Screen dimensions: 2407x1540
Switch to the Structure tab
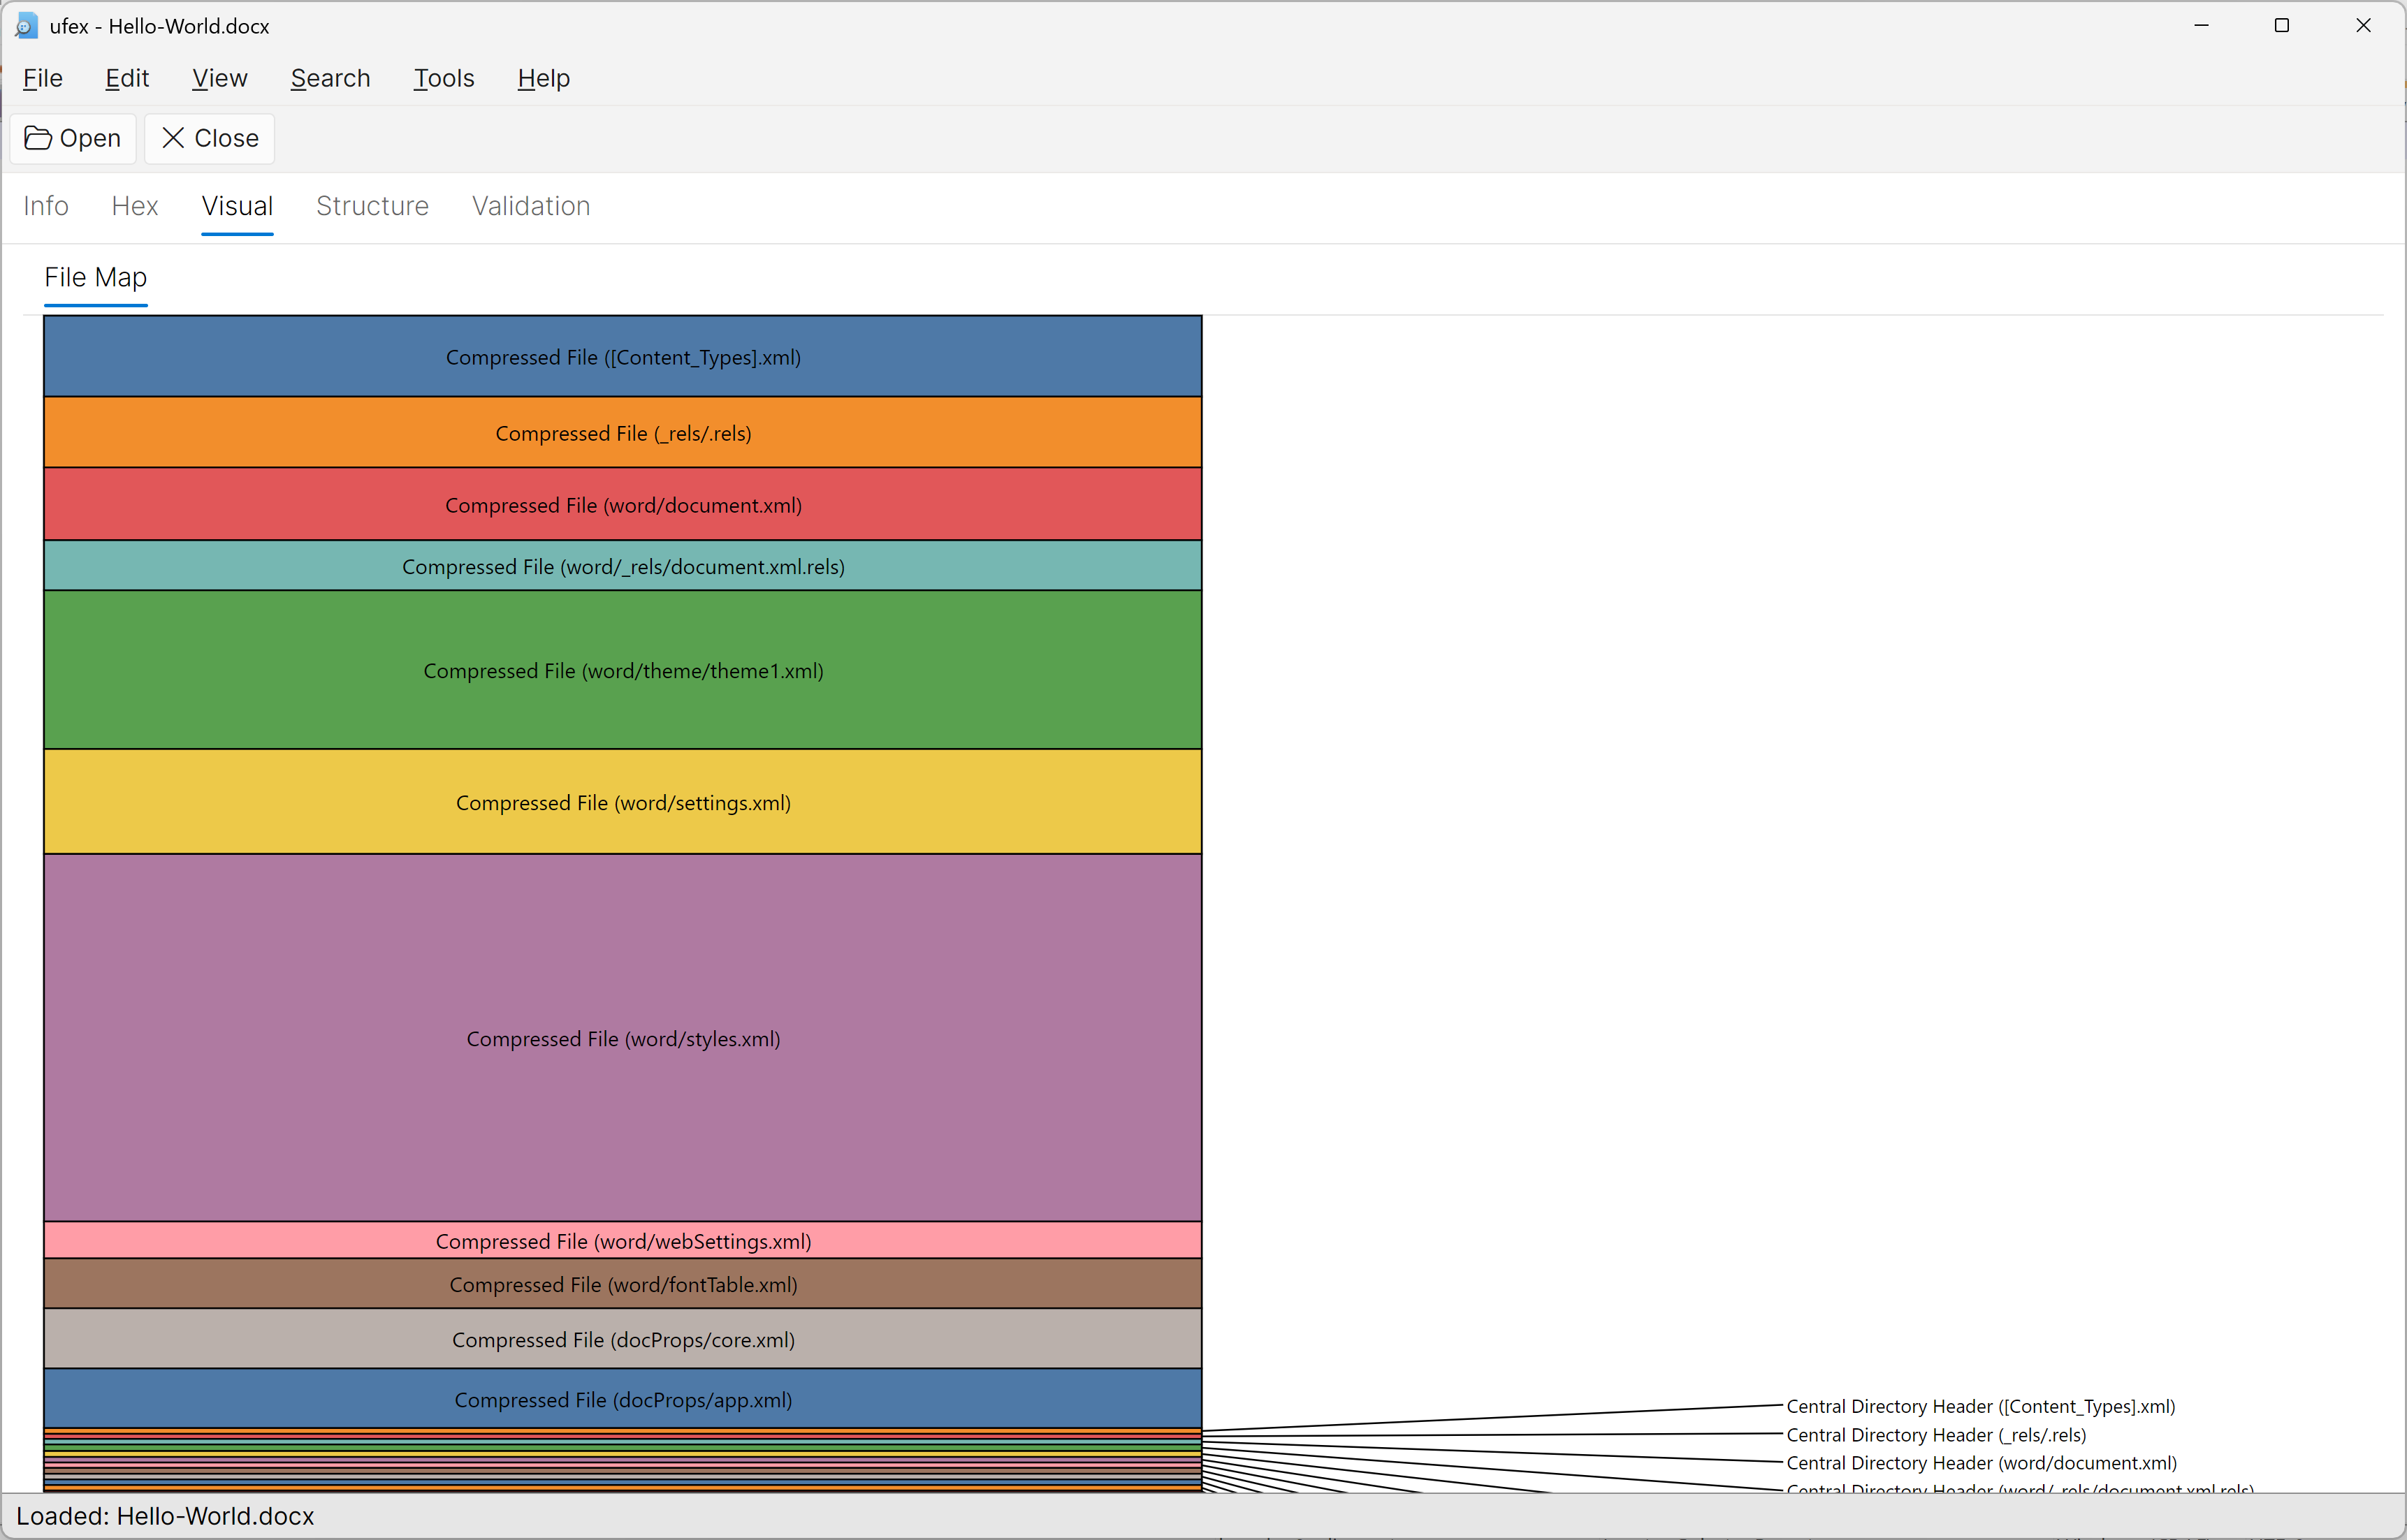(x=372, y=206)
